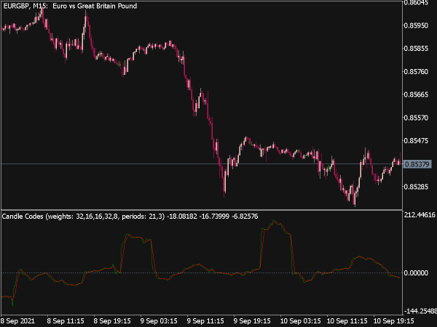
Task: Select the 9 Sep 19:15 time marker
Action: 252,321
